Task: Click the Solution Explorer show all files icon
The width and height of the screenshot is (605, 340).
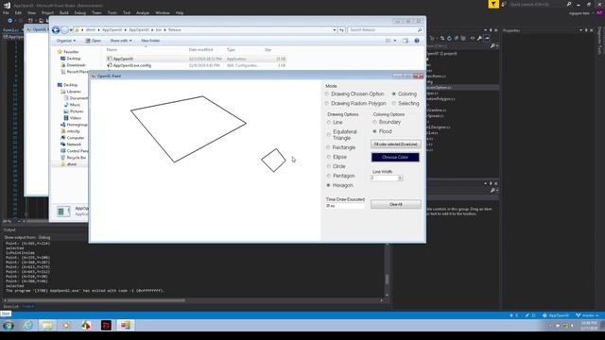Action: click(463, 38)
